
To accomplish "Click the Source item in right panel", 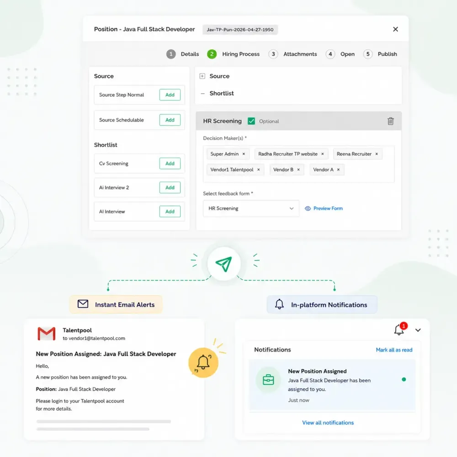I will (219, 76).
